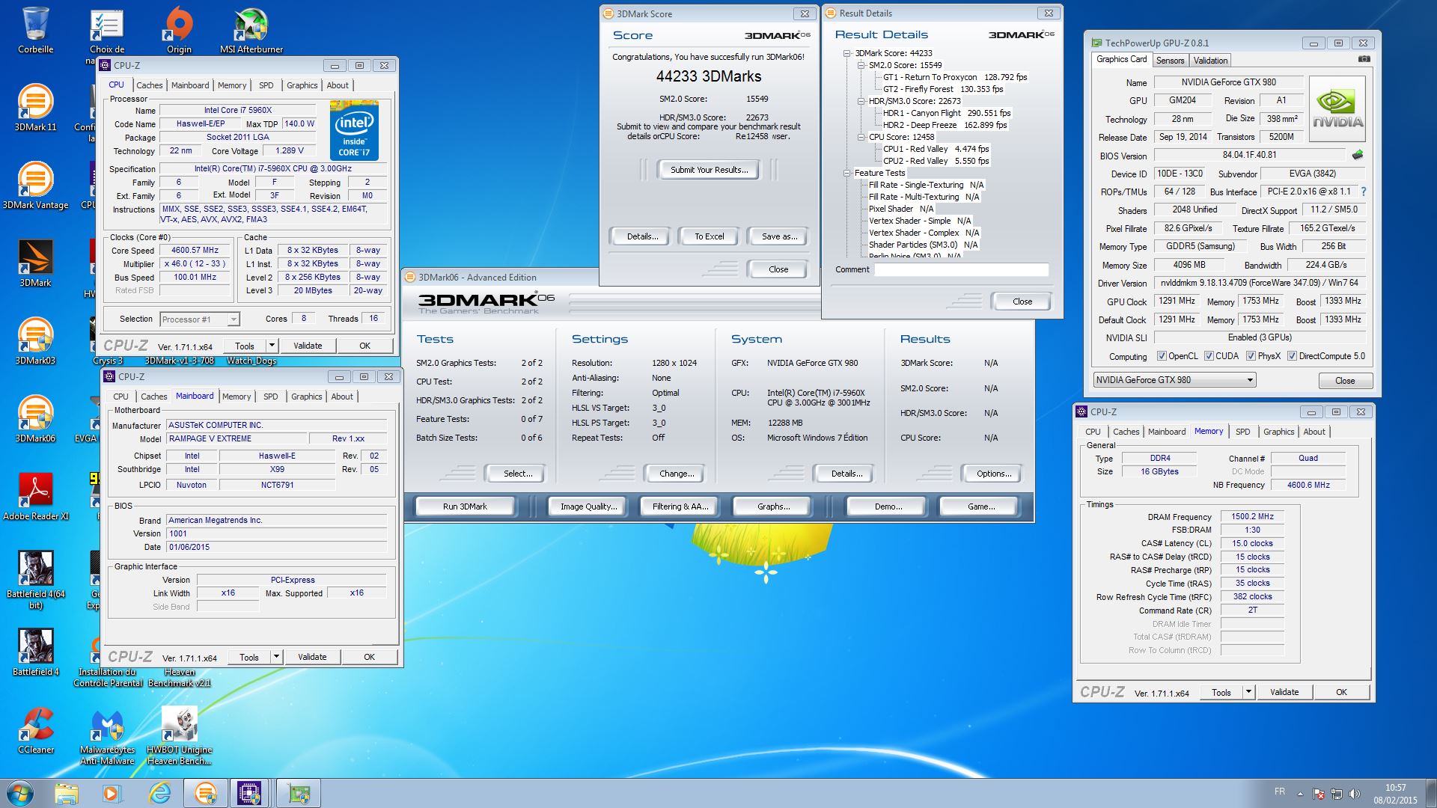The width and height of the screenshot is (1437, 808).
Task: Open the Corbeille recycle bin icon
Action: click(x=35, y=30)
